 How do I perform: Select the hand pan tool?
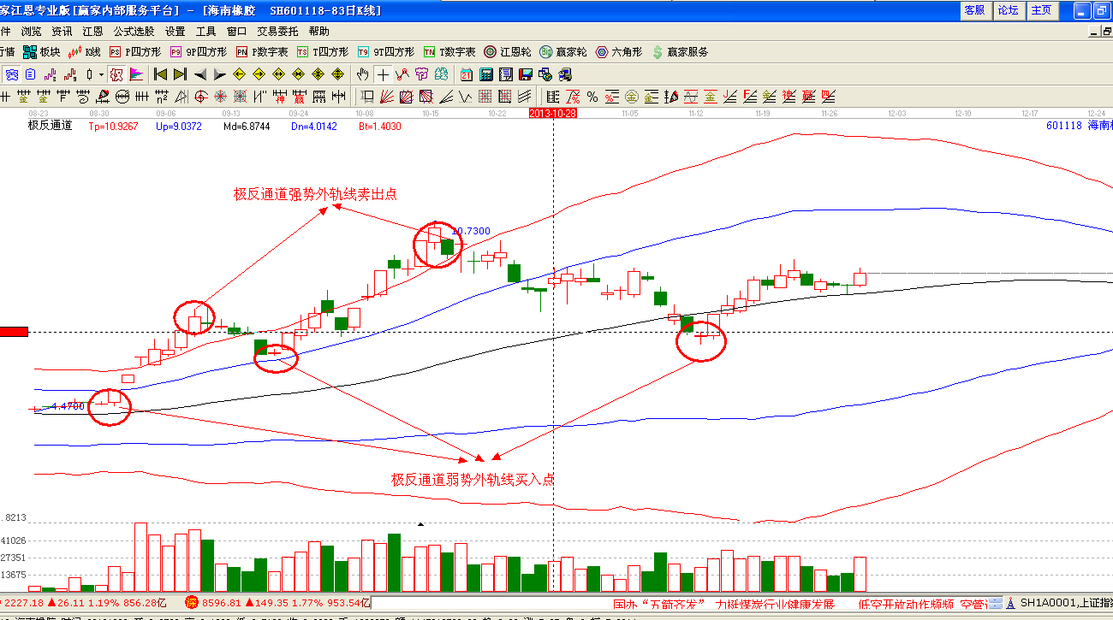tap(363, 74)
